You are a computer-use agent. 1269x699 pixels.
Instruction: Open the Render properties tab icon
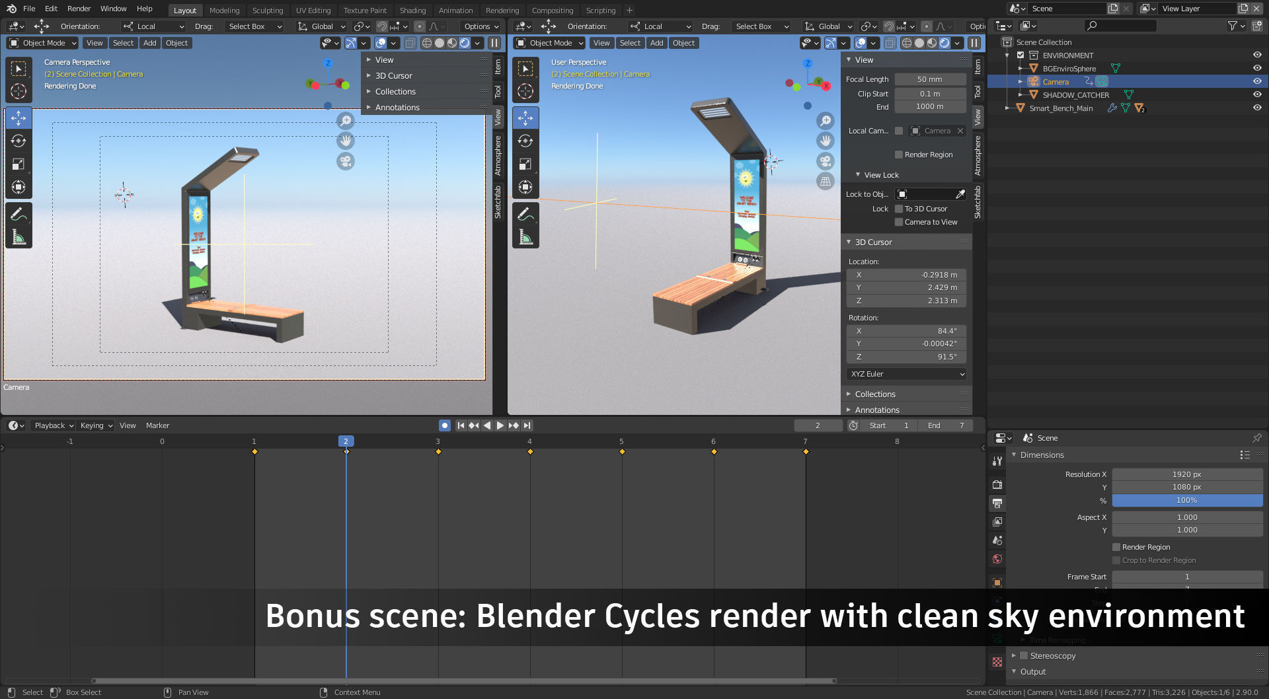(x=997, y=484)
